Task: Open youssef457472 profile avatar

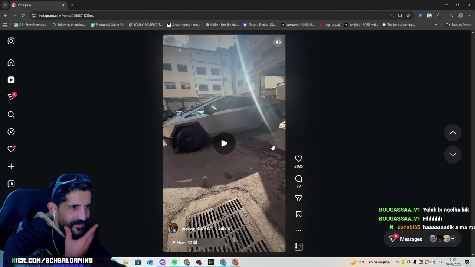Action: pyautogui.click(x=173, y=228)
